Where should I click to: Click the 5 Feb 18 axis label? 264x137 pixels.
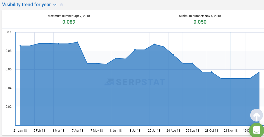[39, 131]
